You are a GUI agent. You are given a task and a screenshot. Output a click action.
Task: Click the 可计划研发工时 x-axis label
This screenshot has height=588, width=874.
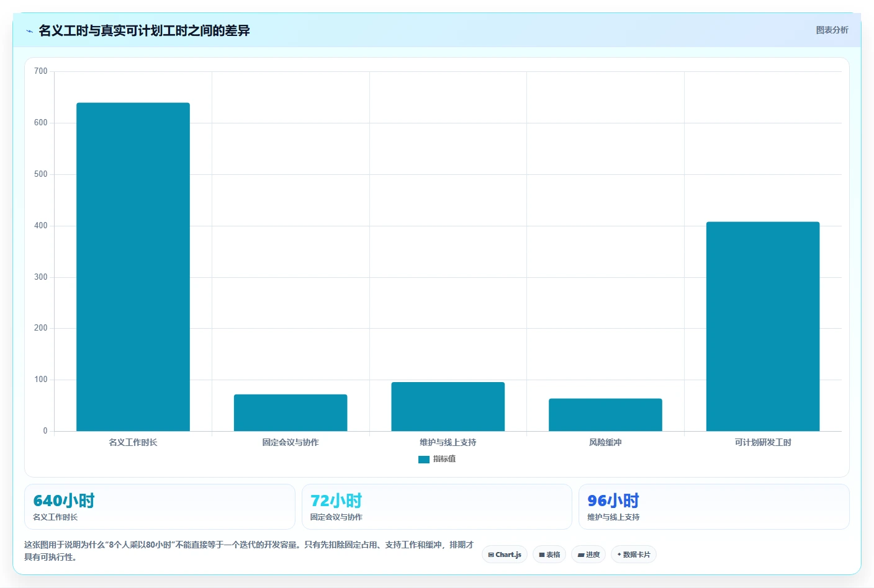click(x=763, y=442)
